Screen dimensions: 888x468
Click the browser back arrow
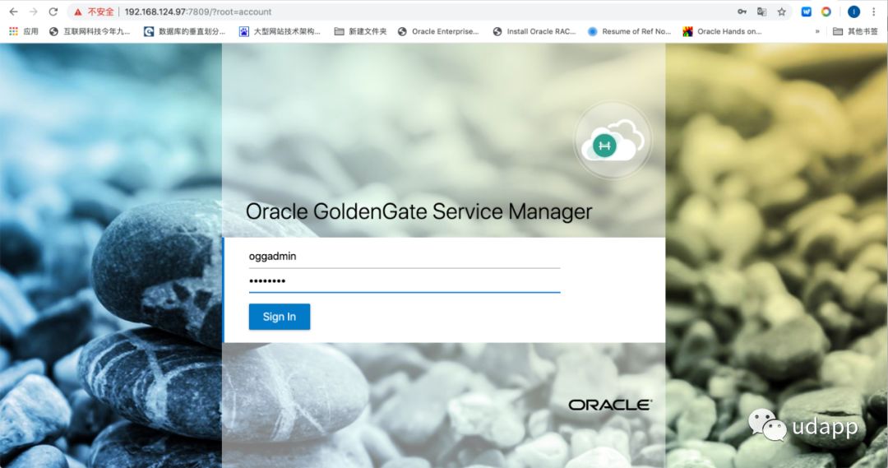pos(14,12)
